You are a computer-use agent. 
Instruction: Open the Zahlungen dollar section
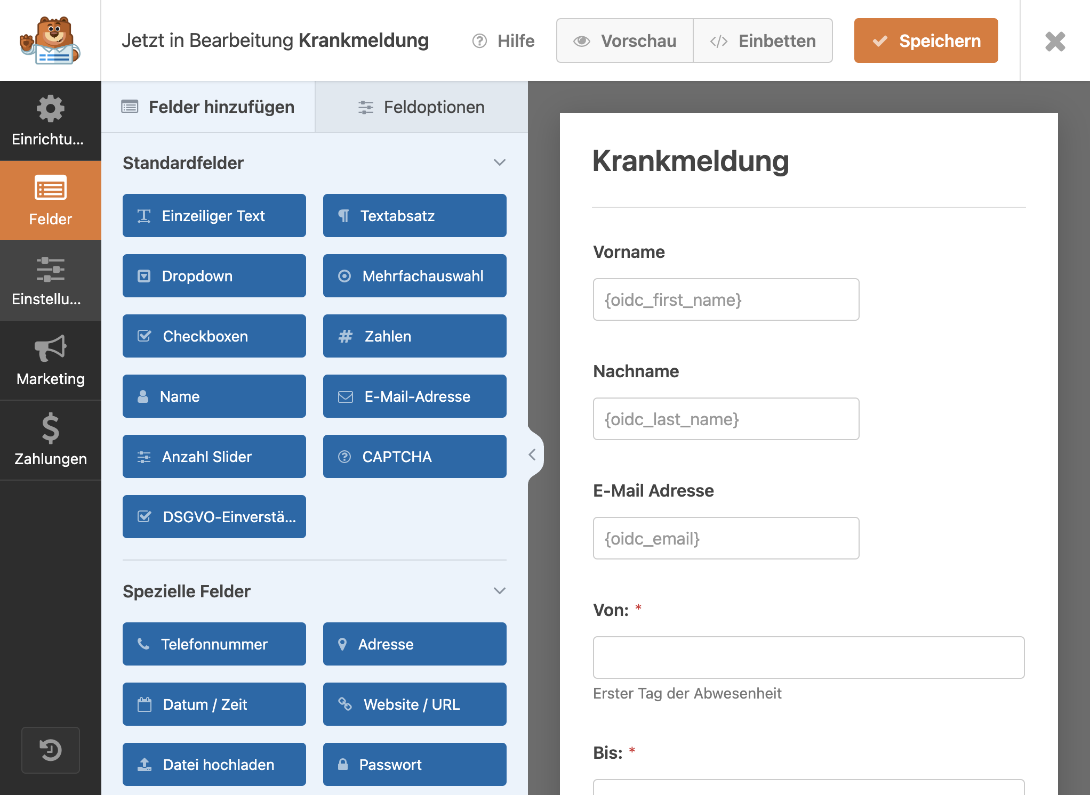(50, 441)
